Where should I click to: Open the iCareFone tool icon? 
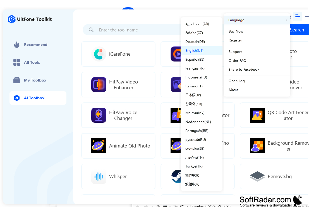pos(99,54)
